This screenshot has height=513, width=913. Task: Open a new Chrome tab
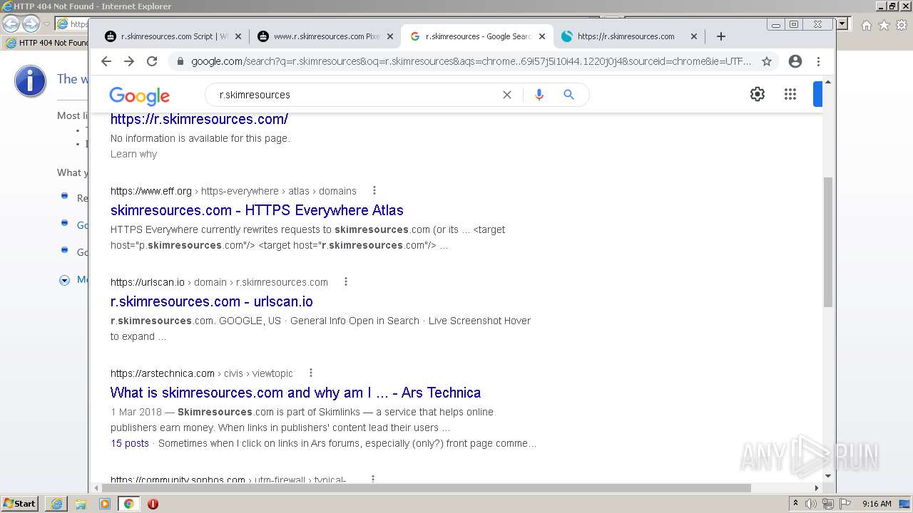tap(721, 36)
